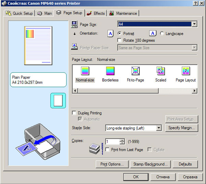Select the Page Setup tab
The height and width of the screenshot is (184, 206).
(69, 13)
